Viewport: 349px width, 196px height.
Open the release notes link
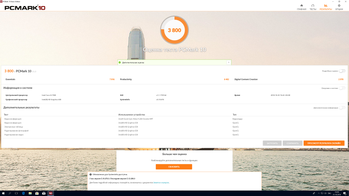point(161,182)
